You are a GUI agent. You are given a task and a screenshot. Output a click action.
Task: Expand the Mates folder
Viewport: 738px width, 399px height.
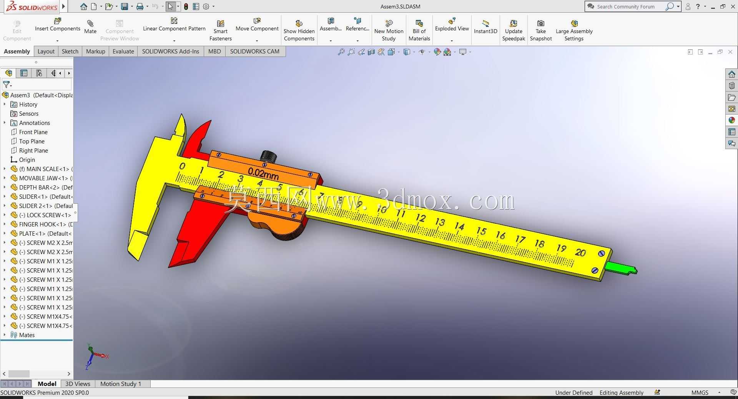[x=5, y=335]
